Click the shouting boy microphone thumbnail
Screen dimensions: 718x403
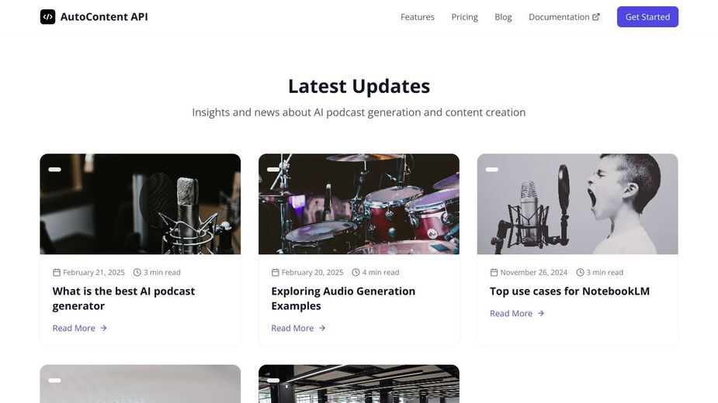pyautogui.click(x=578, y=204)
